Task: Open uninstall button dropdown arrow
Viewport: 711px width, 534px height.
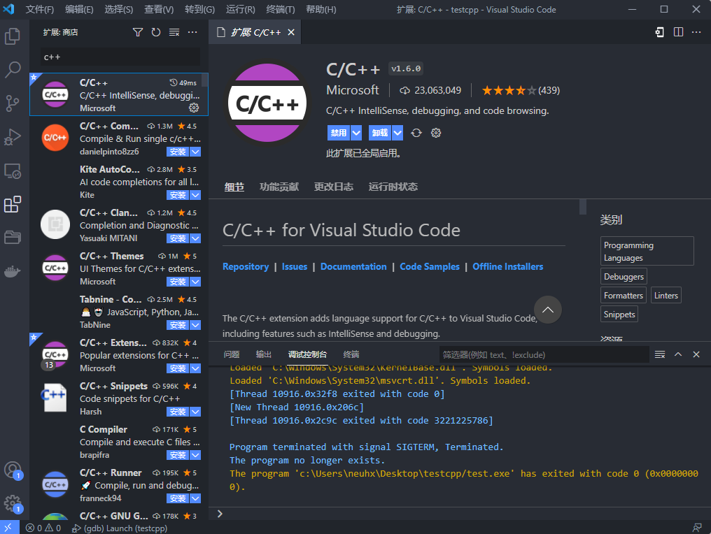Action: 397,133
